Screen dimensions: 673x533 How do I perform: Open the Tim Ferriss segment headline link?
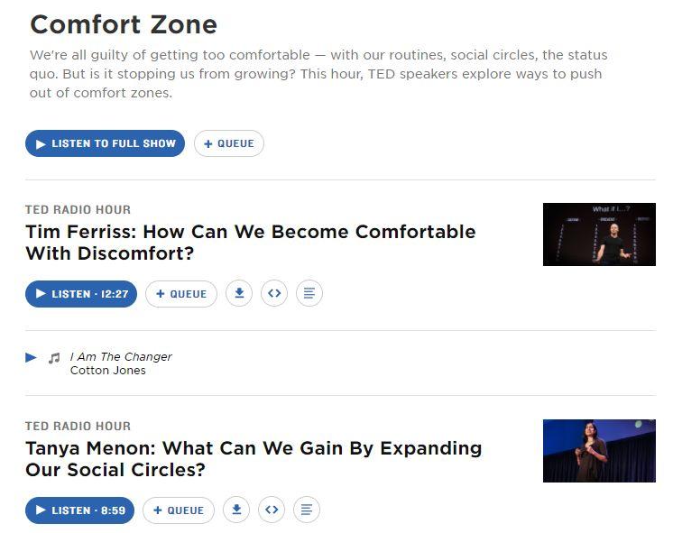coord(251,243)
